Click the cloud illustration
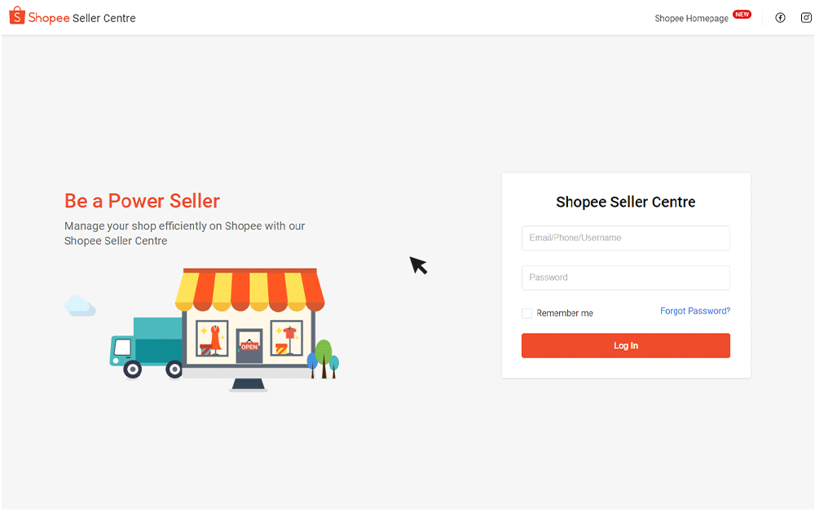Viewport: 815px width, 512px height. [80, 306]
